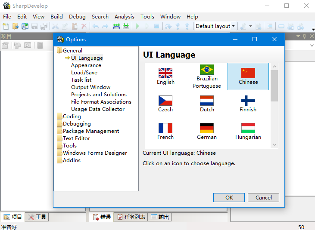Viewport: 315px width, 230px height.
Task: Open the Analysis menu
Action: point(124,17)
